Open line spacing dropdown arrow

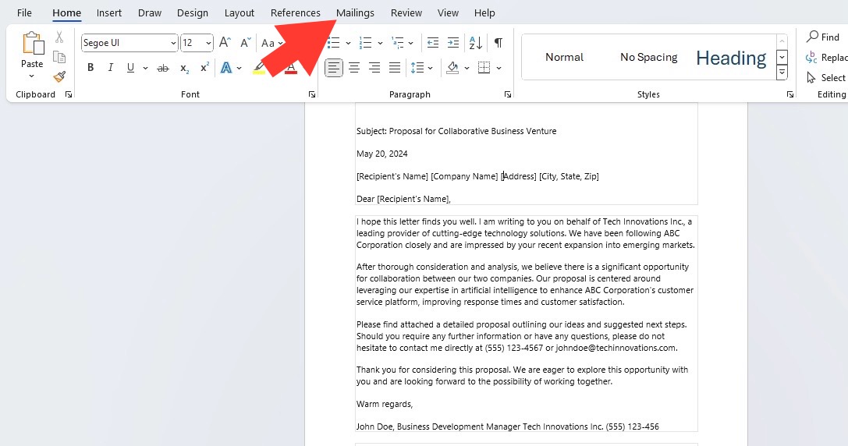(x=431, y=68)
